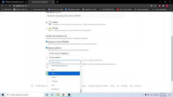Click the page's vertical scrollbar thumb

pyautogui.click(x=172, y=58)
